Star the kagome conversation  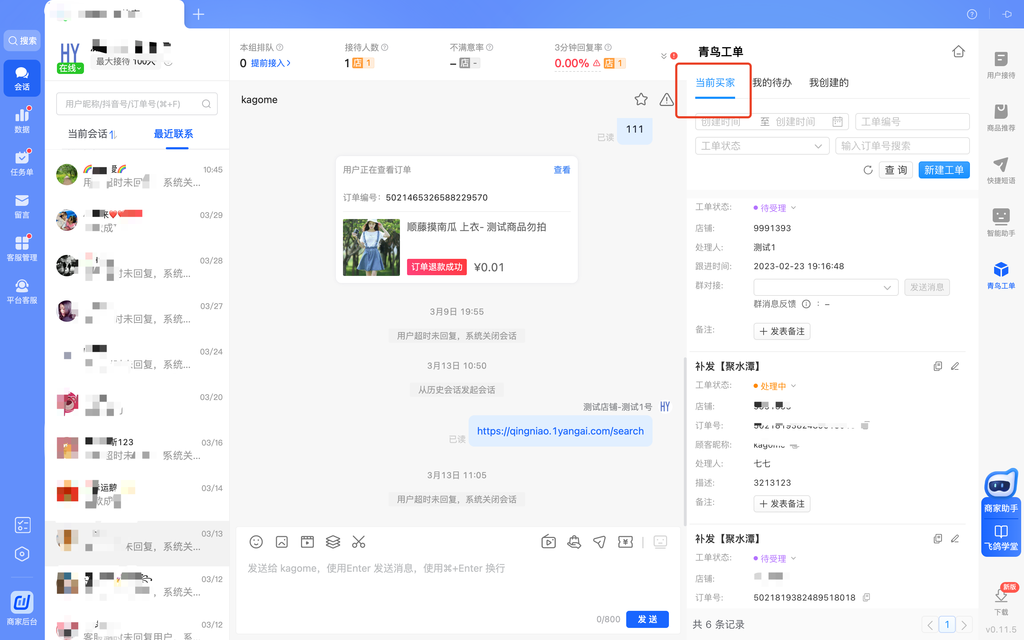[641, 100]
